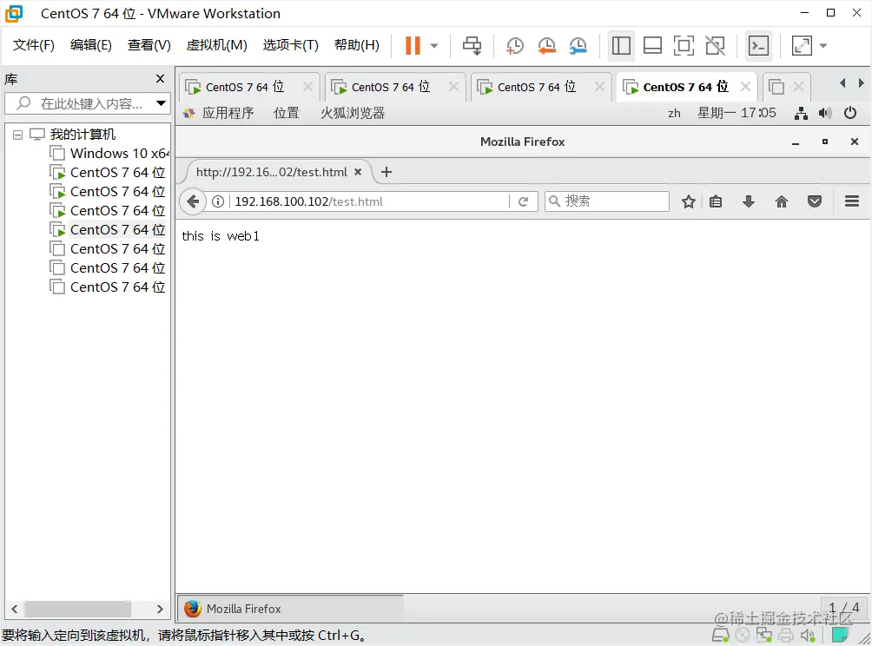Screen dimensions: 872x646
Task: Click the VMware sound device status icon
Action: click(808, 635)
